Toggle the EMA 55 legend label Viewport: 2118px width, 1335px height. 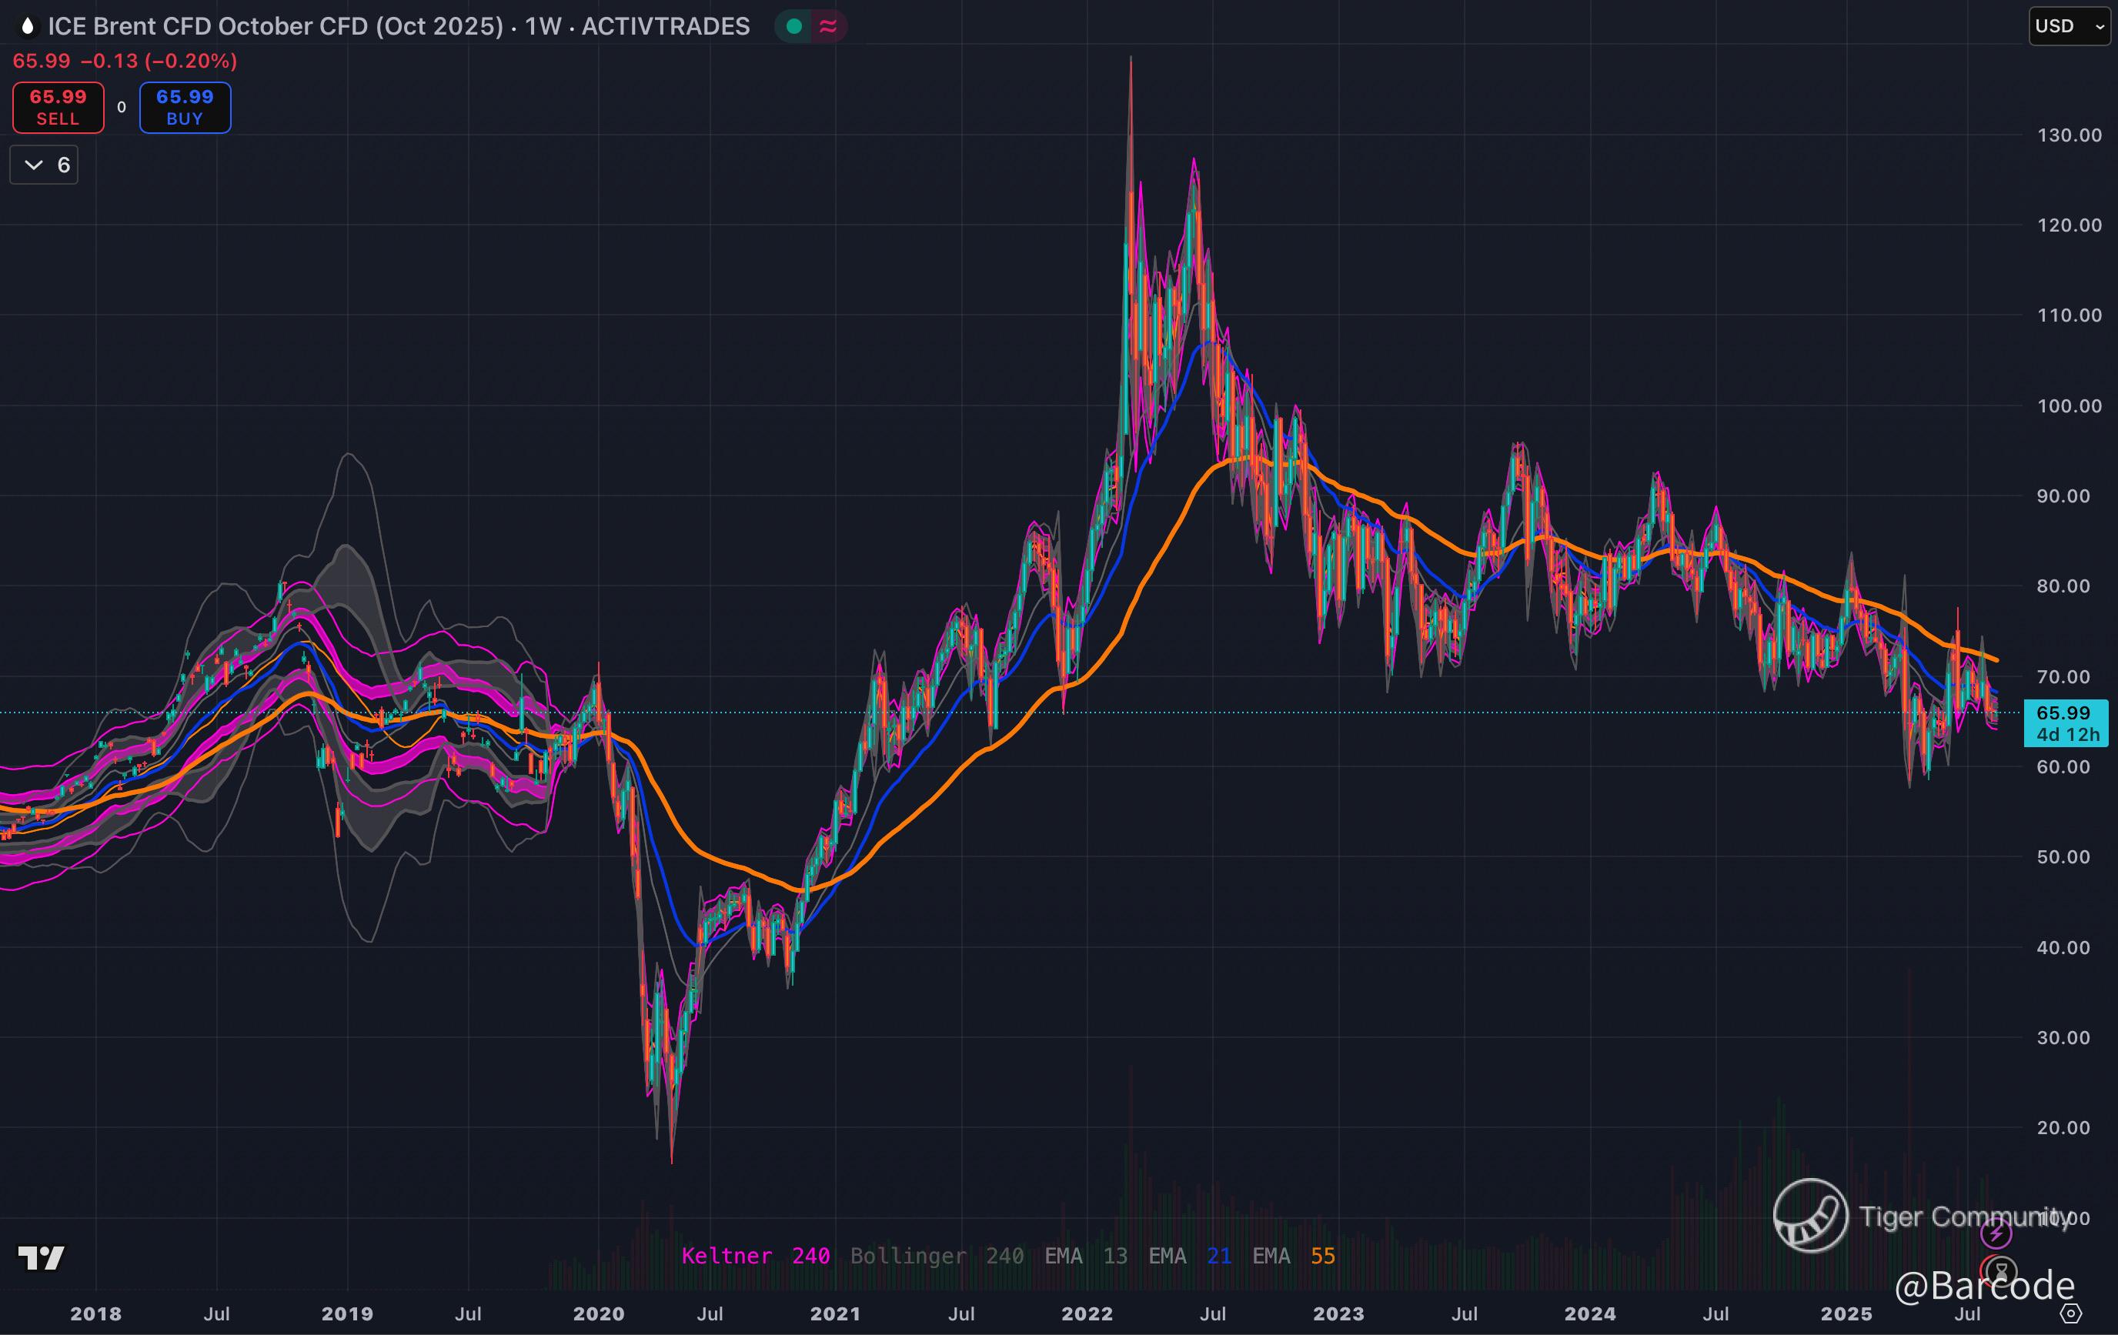1293,1256
